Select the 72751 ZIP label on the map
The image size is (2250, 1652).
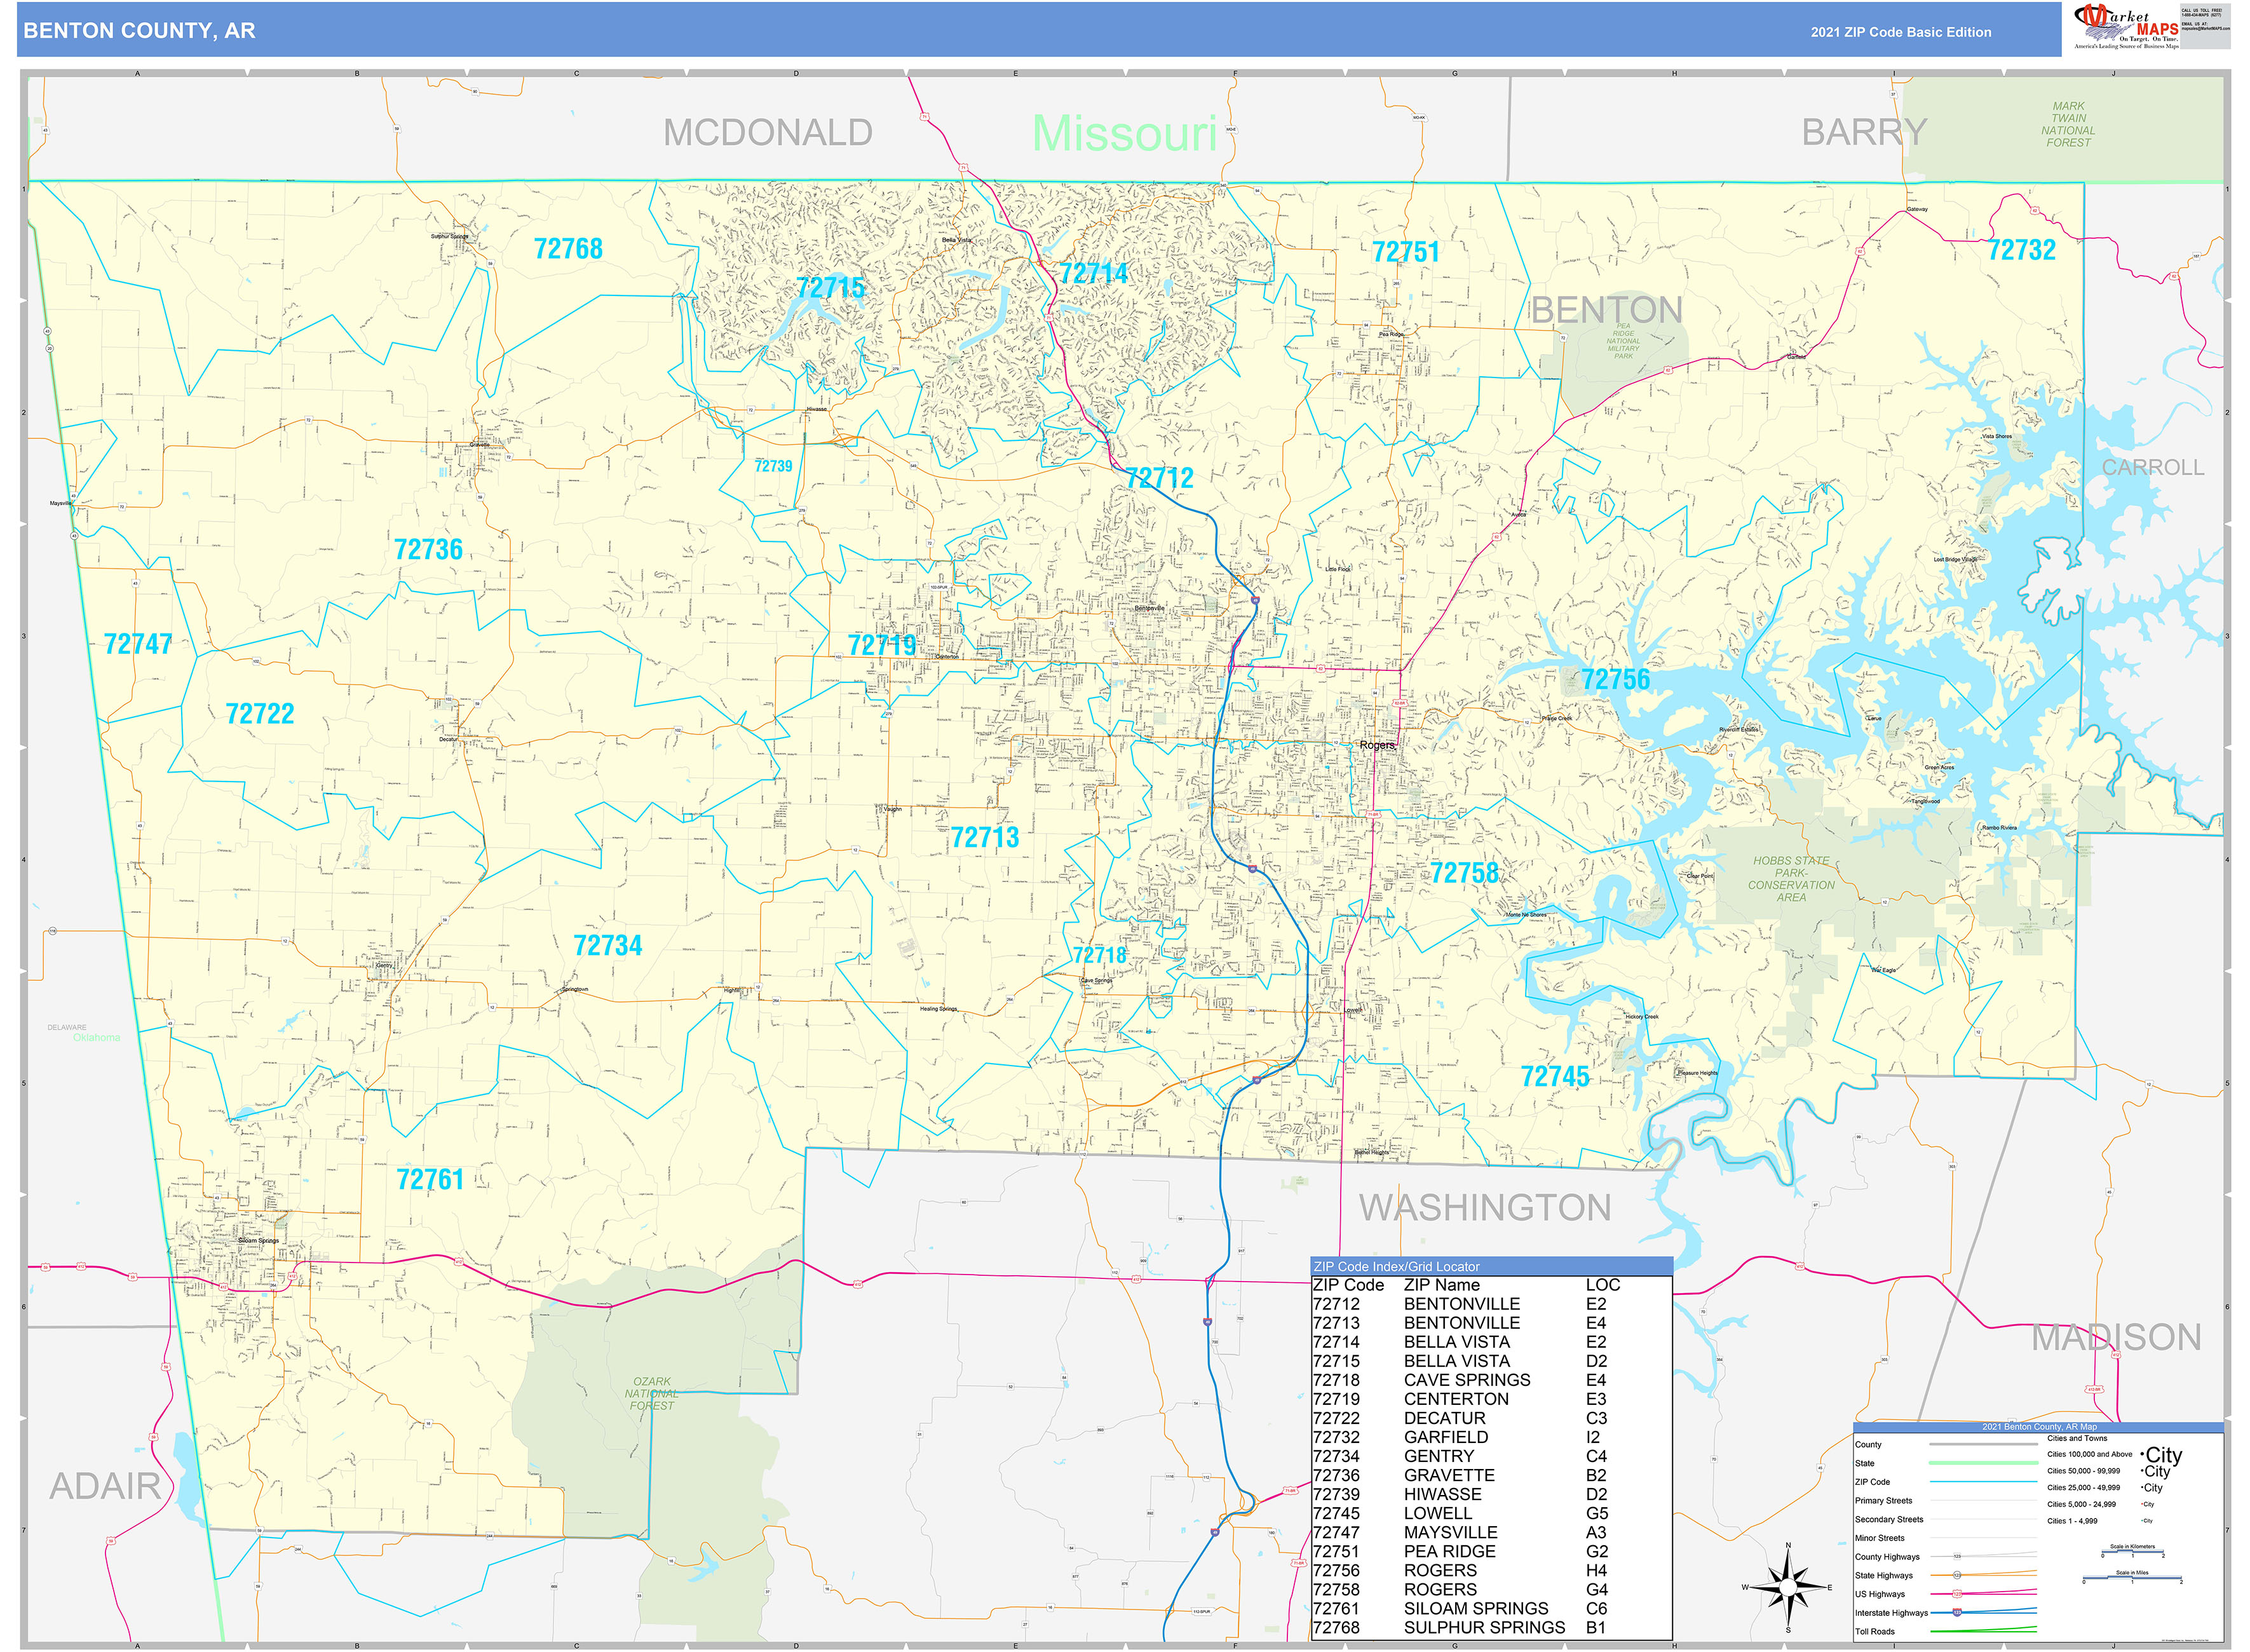[1405, 252]
